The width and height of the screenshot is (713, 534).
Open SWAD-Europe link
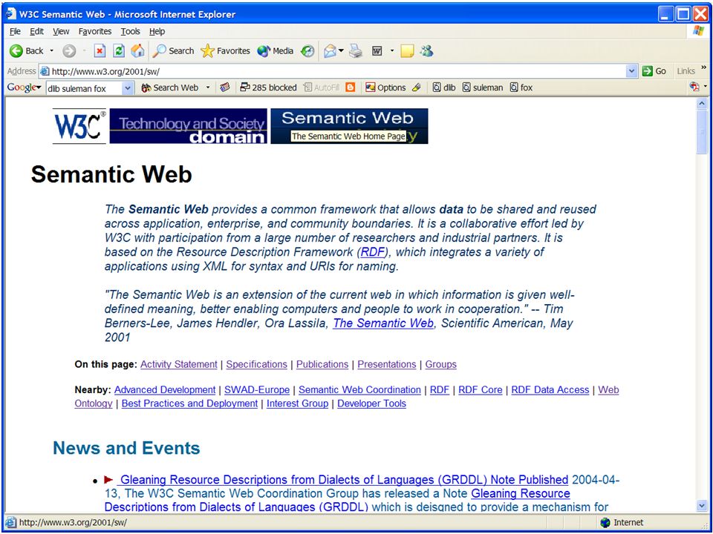click(x=257, y=389)
